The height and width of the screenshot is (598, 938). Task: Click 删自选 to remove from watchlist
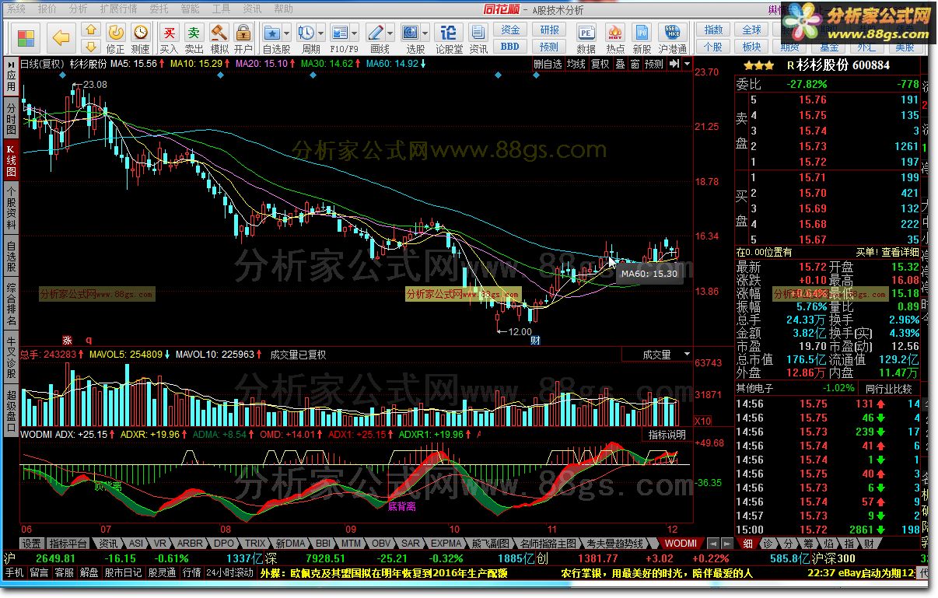tap(548, 64)
